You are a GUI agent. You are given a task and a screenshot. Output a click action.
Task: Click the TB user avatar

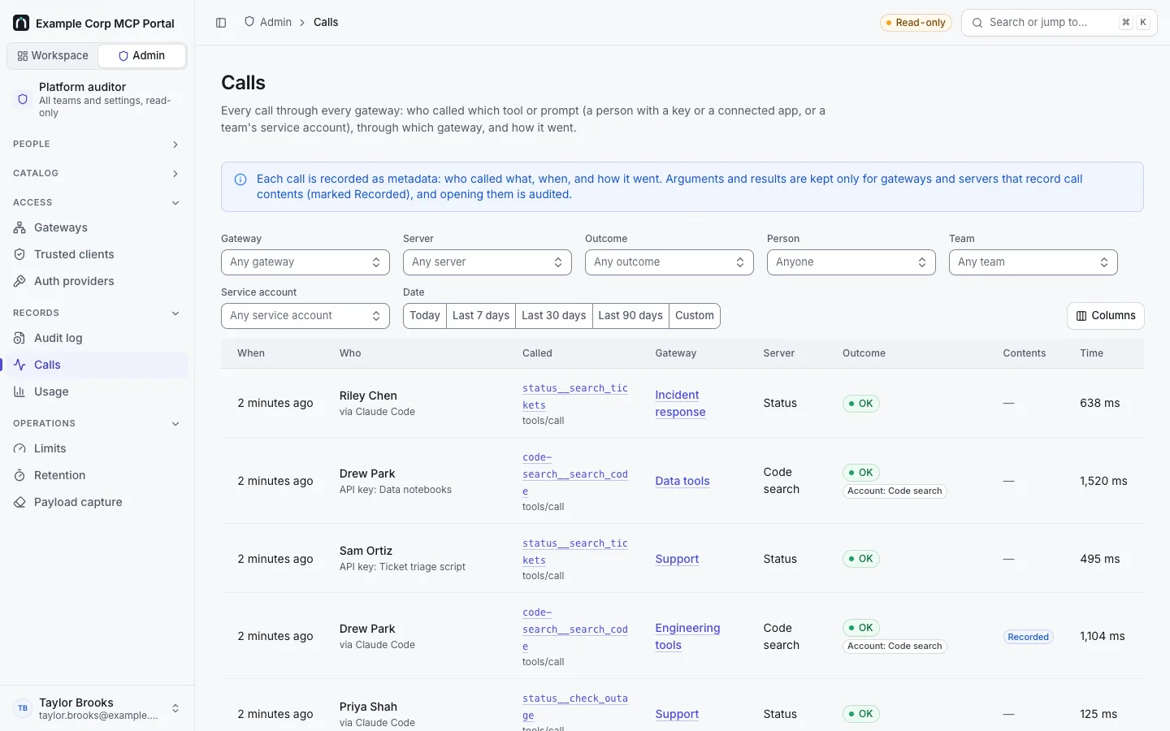click(23, 708)
